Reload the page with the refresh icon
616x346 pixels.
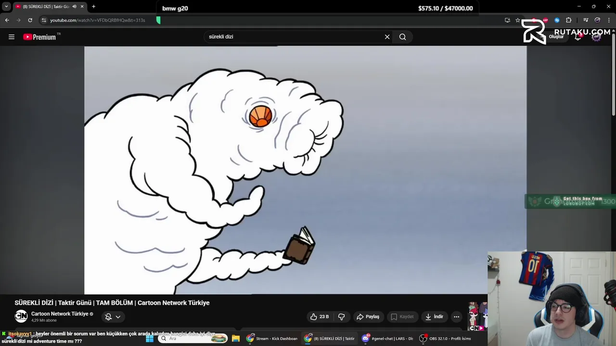[x=30, y=20]
